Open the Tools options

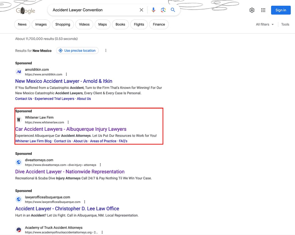point(285,24)
